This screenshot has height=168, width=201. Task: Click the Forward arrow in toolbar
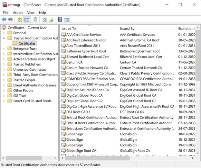tap(11, 20)
